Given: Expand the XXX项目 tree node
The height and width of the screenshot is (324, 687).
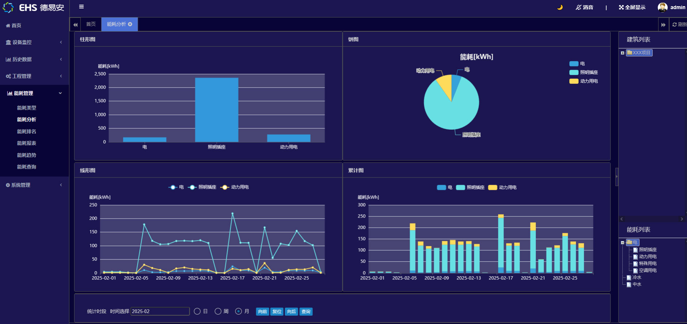Looking at the screenshot, I should [x=622, y=53].
